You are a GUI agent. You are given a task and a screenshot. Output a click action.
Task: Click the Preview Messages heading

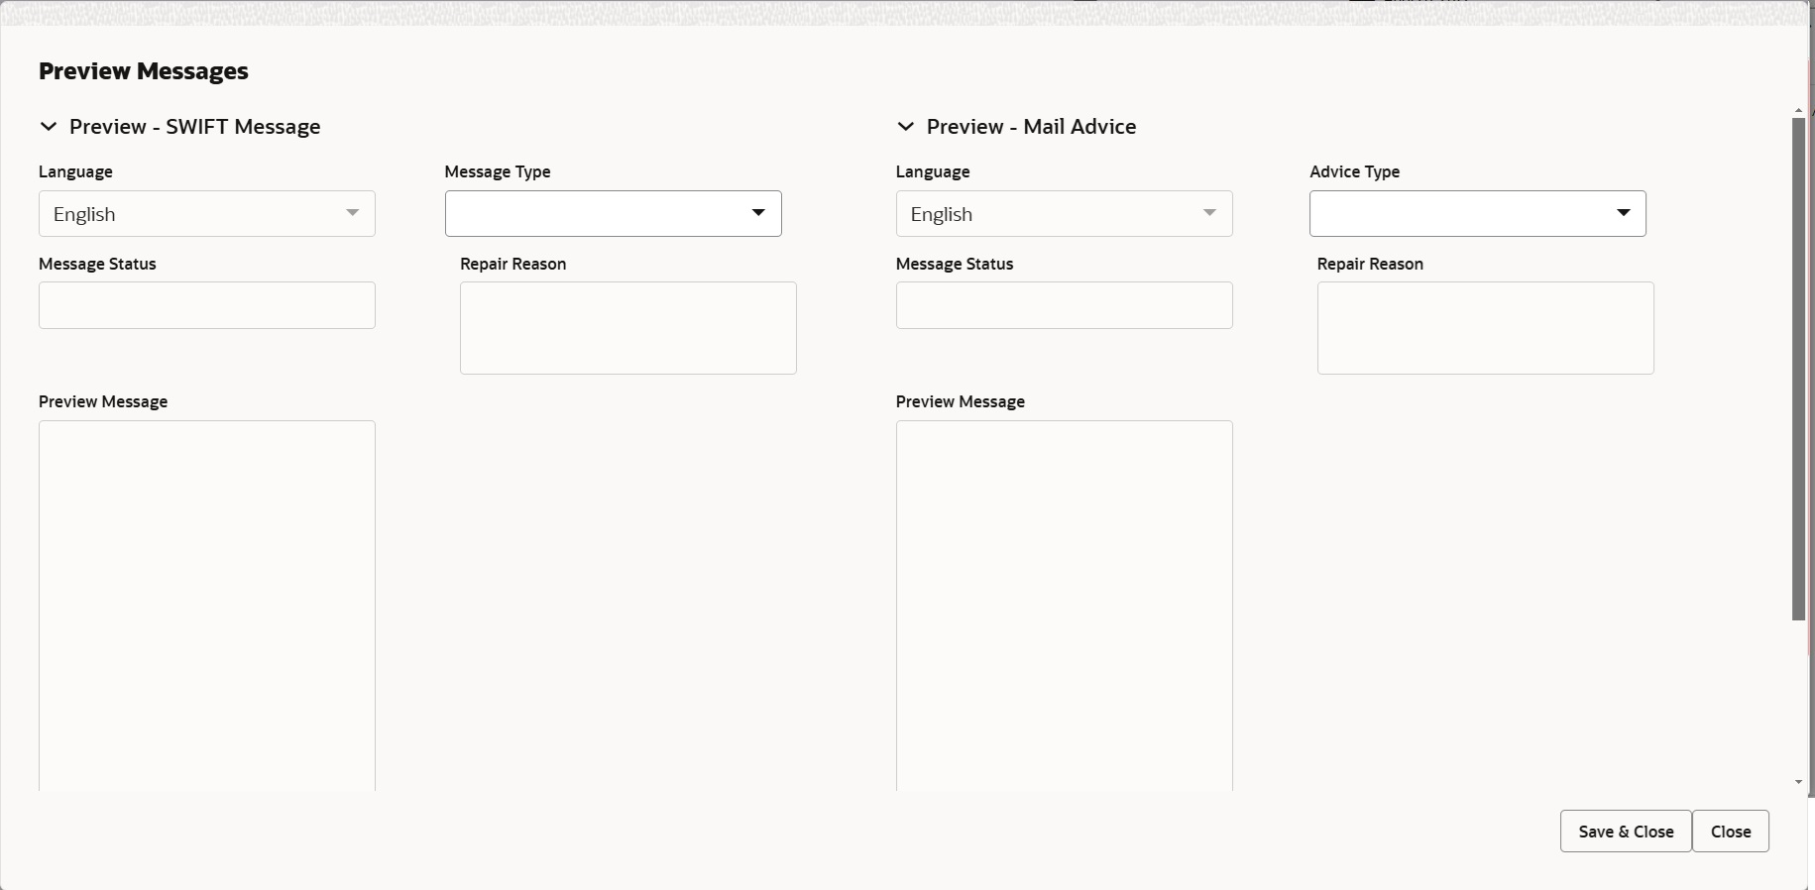pos(144,71)
